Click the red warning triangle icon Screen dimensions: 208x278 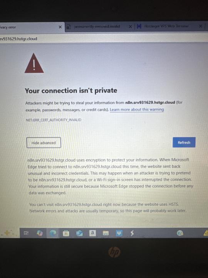point(34,63)
